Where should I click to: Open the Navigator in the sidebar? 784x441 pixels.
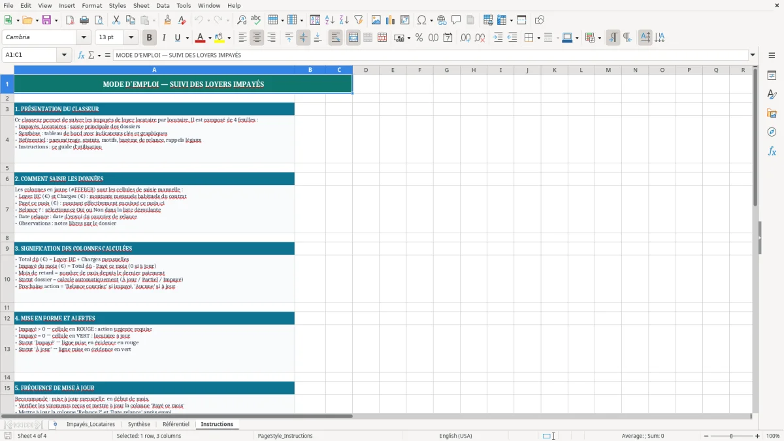(772, 132)
